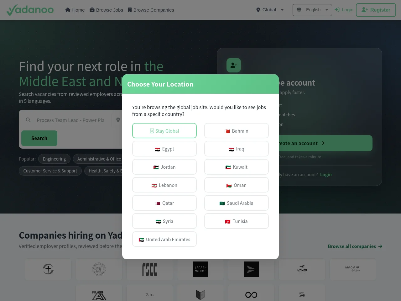401x301 pixels.
Task: Click the building icon beside Browse Companies
Action: (130, 10)
